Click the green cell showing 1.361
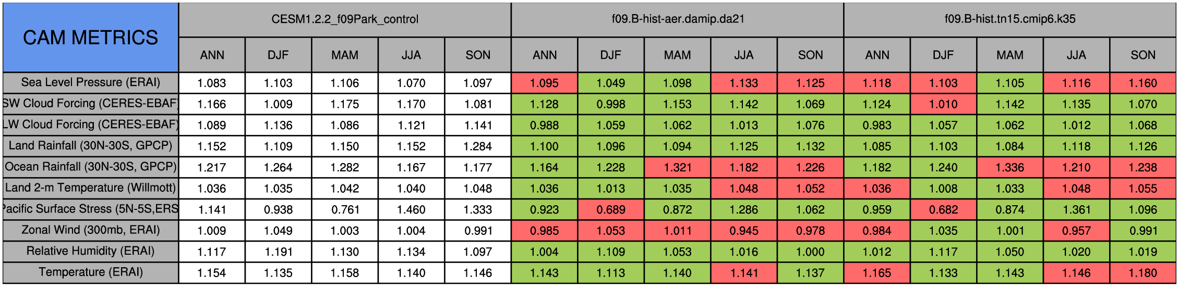Image resolution: width=1179 pixels, height=287 pixels. (x=1076, y=209)
